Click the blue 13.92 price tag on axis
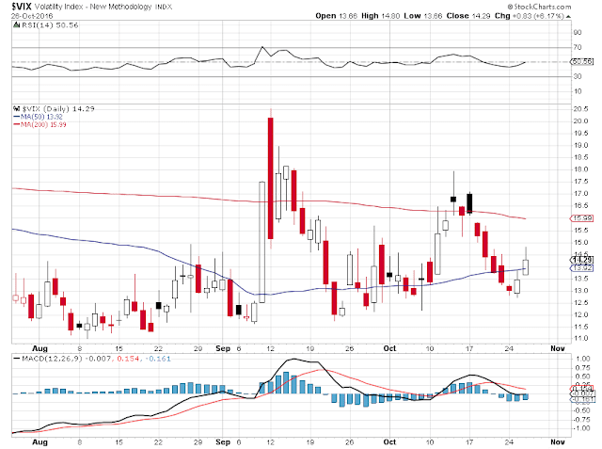The height and width of the screenshot is (449, 602). (x=581, y=267)
